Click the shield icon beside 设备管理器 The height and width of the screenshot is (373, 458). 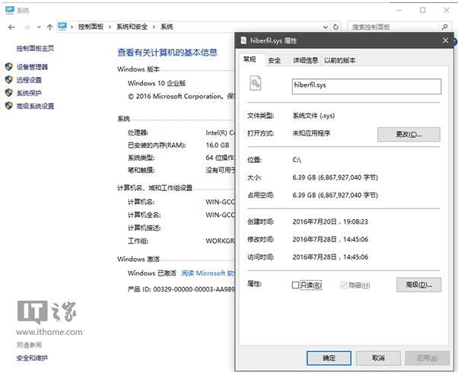(x=8, y=67)
